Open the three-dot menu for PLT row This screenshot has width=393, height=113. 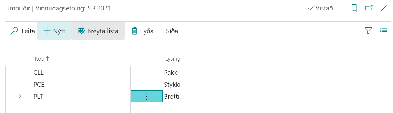pyautogui.click(x=147, y=96)
